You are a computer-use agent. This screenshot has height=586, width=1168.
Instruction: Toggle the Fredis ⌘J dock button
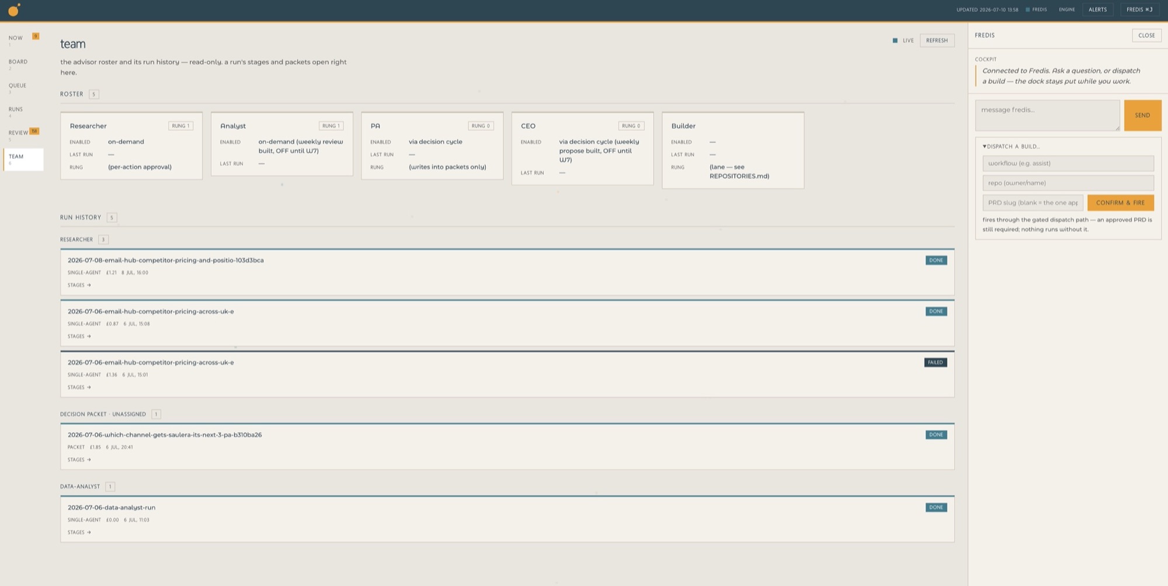tap(1139, 9)
